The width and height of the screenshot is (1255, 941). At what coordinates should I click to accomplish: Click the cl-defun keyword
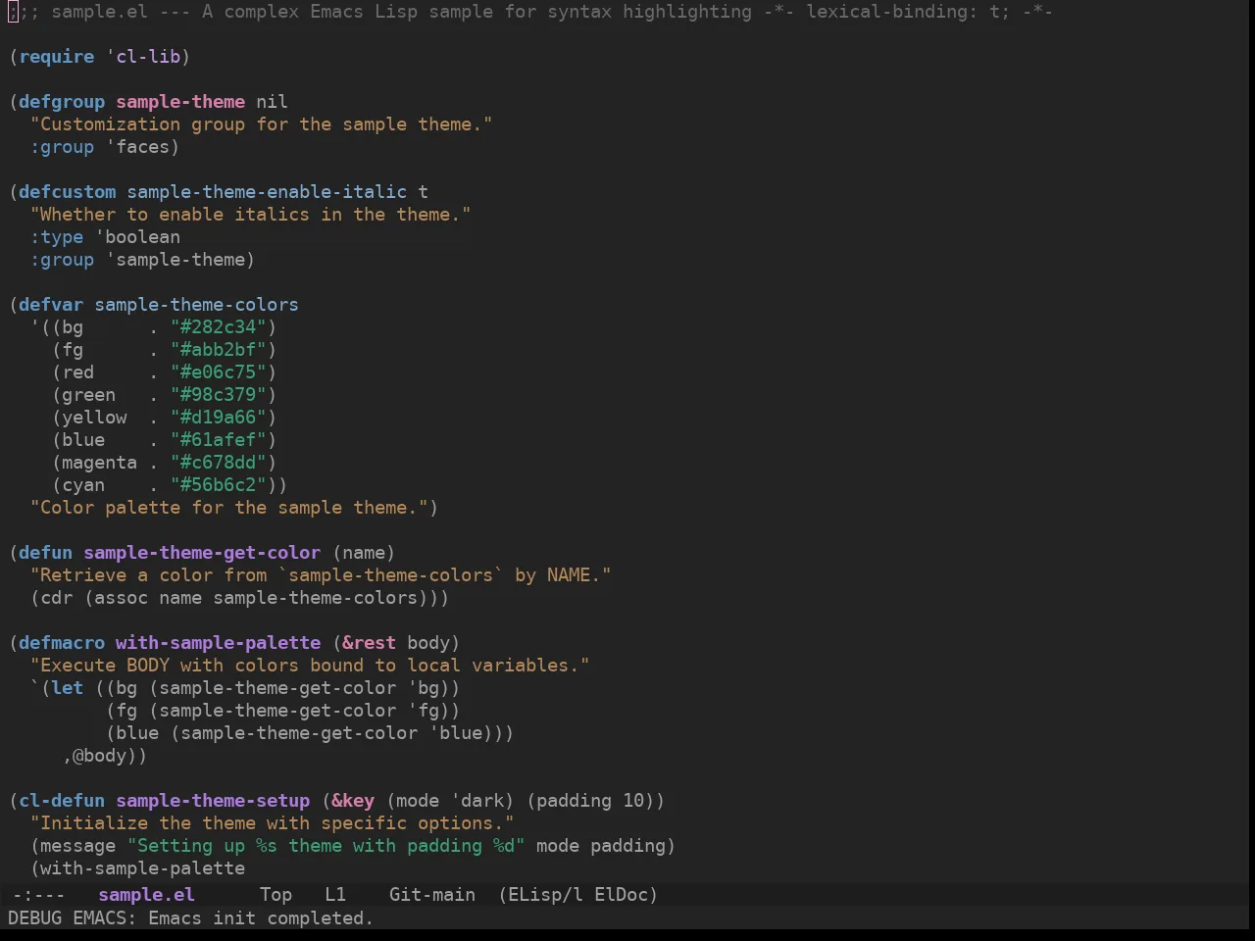(x=62, y=801)
